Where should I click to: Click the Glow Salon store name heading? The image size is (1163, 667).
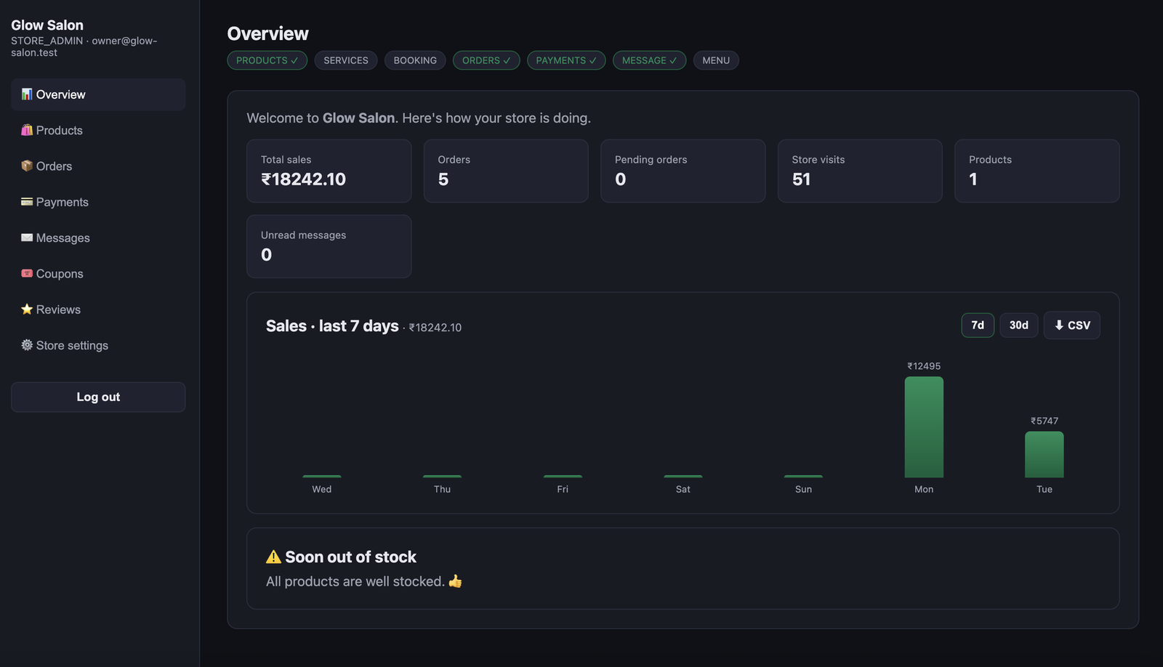pos(47,25)
